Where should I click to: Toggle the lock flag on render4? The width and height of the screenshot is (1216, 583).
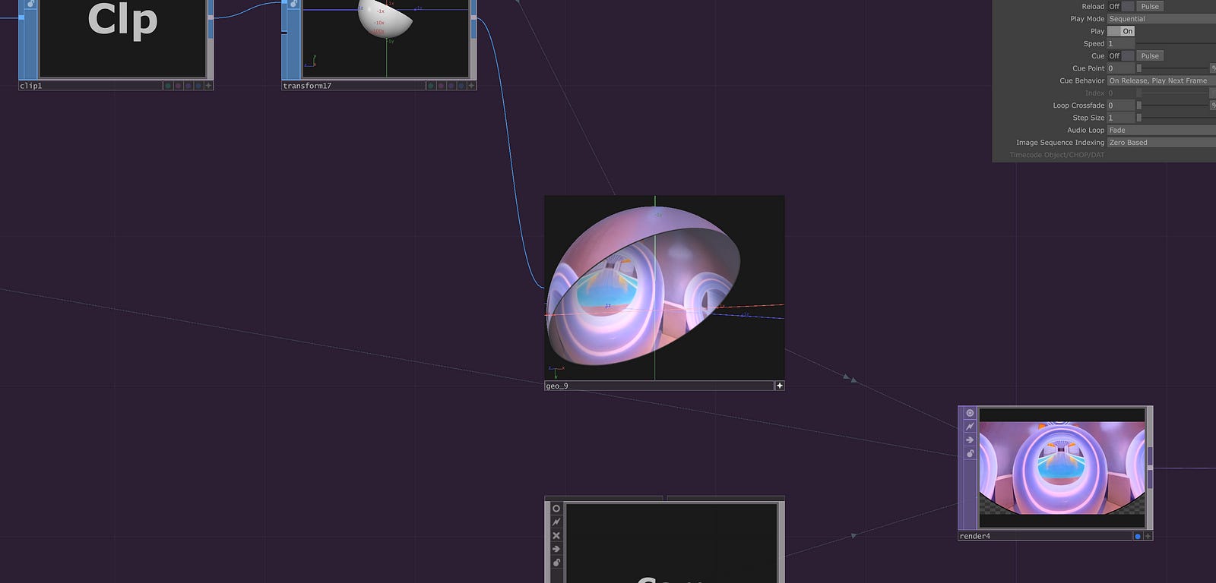click(x=970, y=453)
